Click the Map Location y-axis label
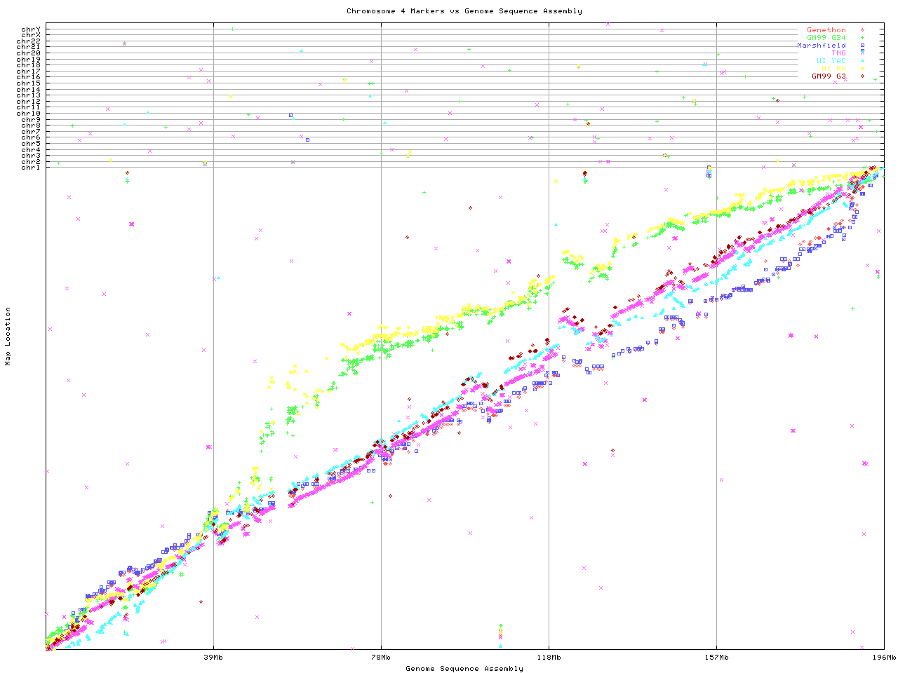This screenshot has width=898, height=673. (x=8, y=336)
